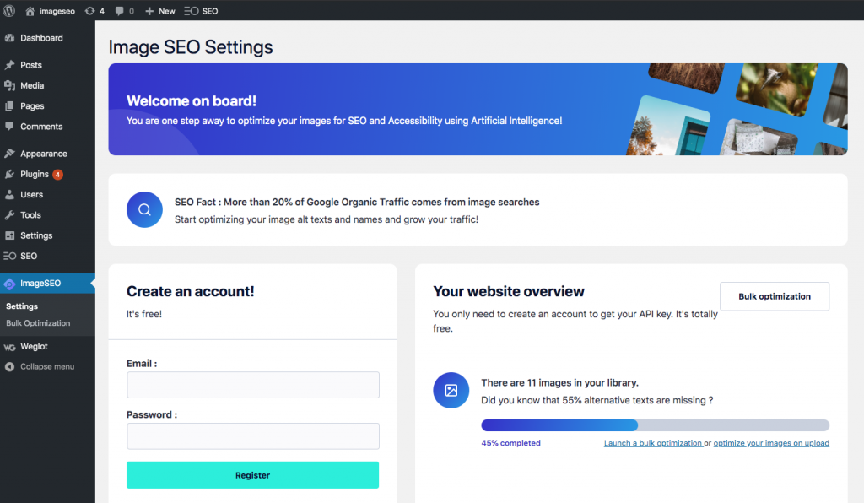Open the SEO sidebar menu item
The width and height of the screenshot is (864, 503).
[x=29, y=256]
